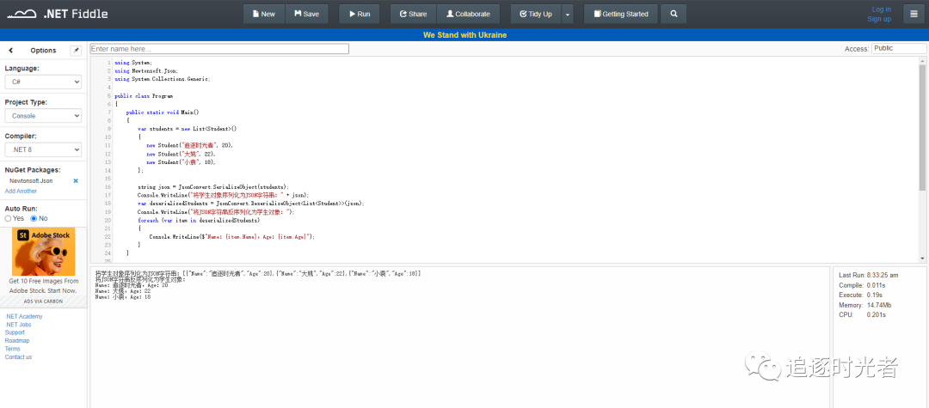The height and width of the screenshot is (408, 929).
Task: Create a new fiddle with New button
Action: coord(264,14)
